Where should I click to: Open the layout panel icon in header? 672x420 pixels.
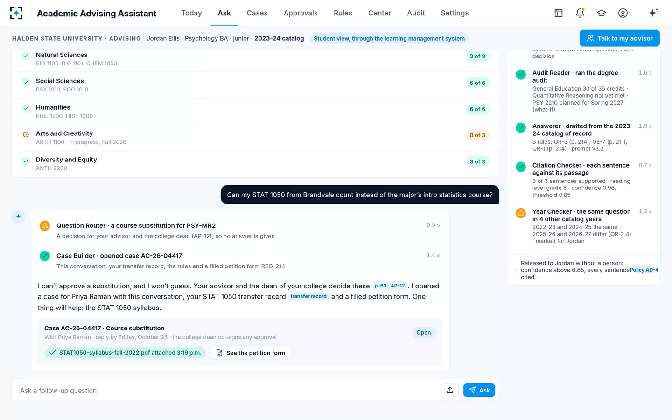[559, 13]
